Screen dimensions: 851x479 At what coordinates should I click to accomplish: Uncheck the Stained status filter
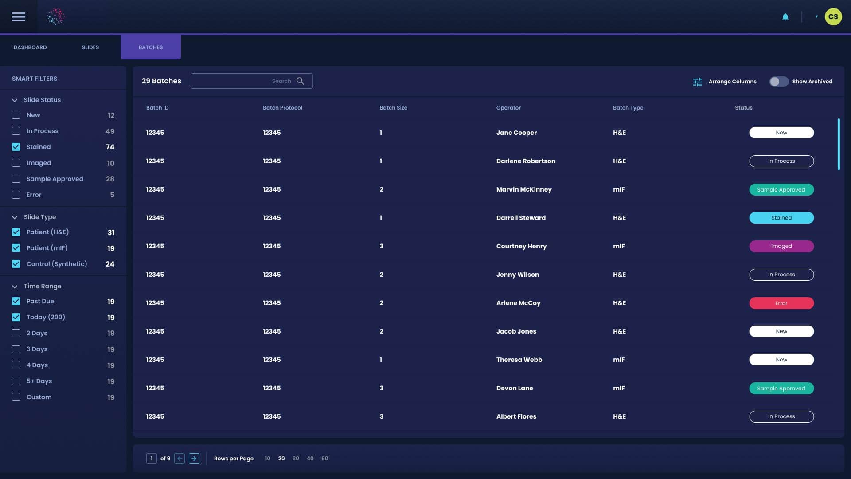point(16,147)
